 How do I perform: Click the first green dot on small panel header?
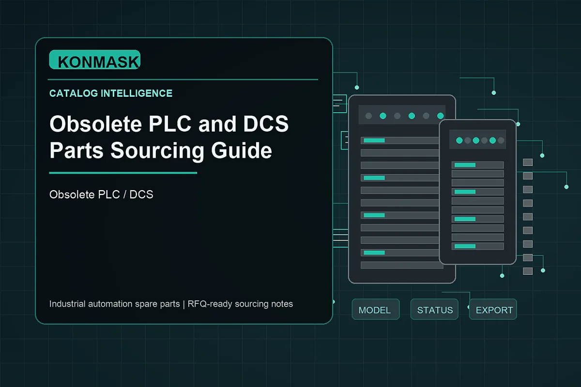(459, 140)
